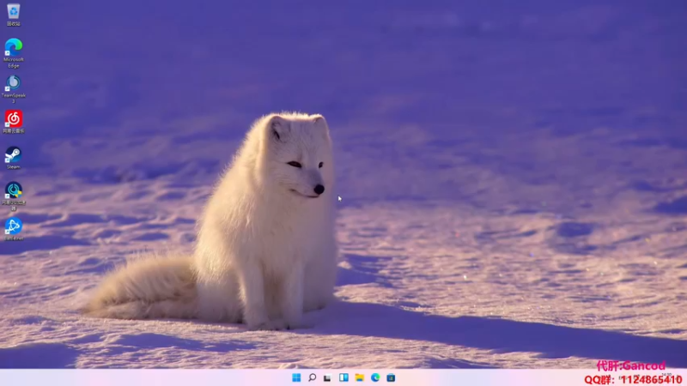Open Microsoft Store from the taskbar
687x386 pixels.
(x=391, y=377)
